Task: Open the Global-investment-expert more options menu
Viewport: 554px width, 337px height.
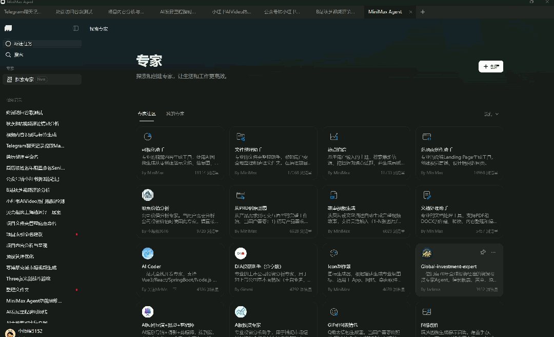Action: (493, 252)
